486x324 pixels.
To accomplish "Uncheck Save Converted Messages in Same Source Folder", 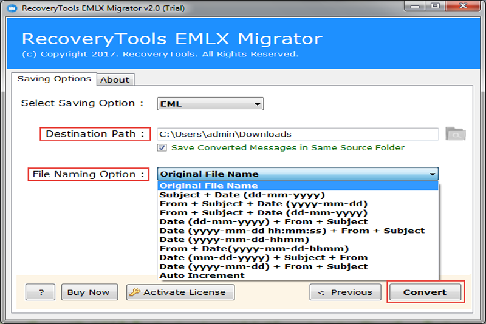I will pyautogui.click(x=162, y=147).
